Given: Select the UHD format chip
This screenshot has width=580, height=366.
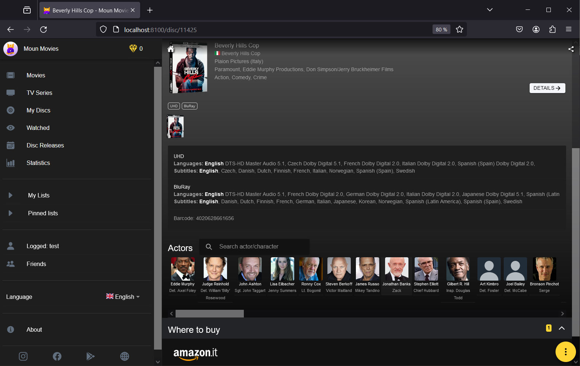Looking at the screenshot, I should pyautogui.click(x=174, y=106).
